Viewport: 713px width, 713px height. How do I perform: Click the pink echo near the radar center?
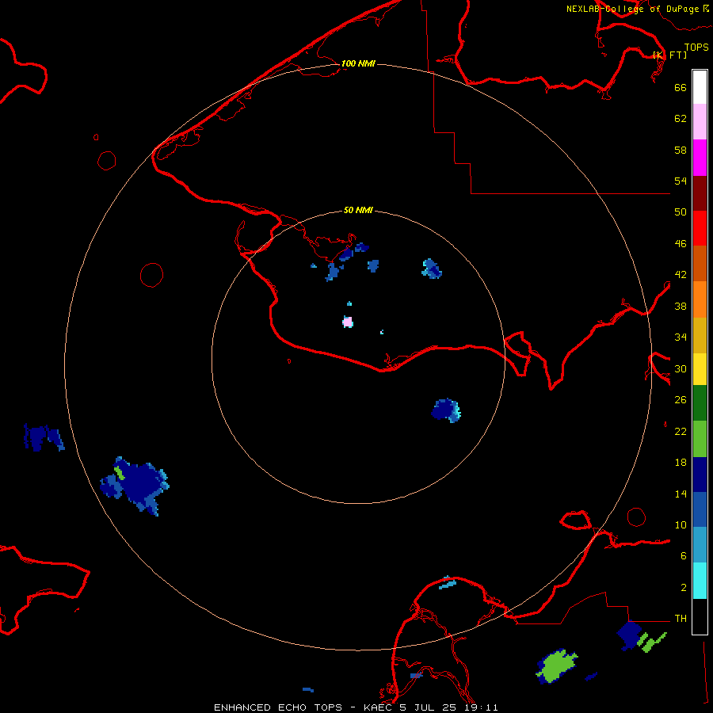point(348,322)
